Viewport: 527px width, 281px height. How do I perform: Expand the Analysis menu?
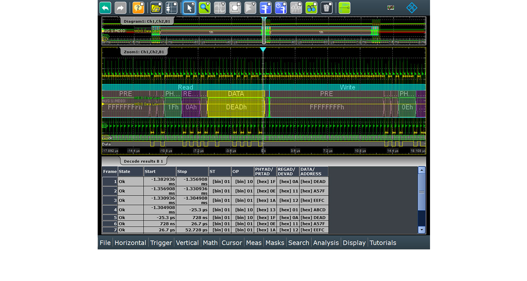(326, 243)
